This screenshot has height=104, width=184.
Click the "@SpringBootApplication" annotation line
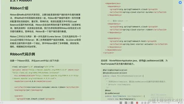point(115,70)
